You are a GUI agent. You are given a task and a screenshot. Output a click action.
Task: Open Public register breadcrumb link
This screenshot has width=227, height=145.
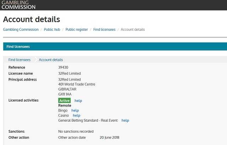(x=77, y=29)
